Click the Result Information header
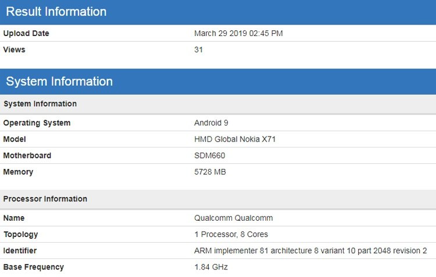 pyautogui.click(x=56, y=12)
